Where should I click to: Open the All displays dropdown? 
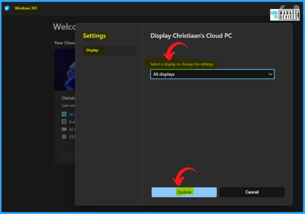click(x=212, y=74)
